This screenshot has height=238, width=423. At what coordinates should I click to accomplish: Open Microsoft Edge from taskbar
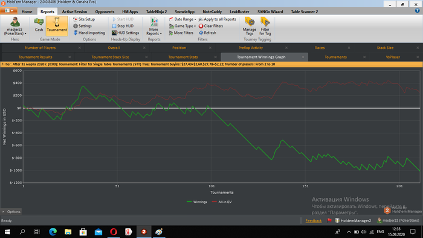pyautogui.click(x=53, y=232)
